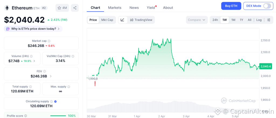Toggle Log scale on the chart
The image size is (276, 118).
coord(259,20)
